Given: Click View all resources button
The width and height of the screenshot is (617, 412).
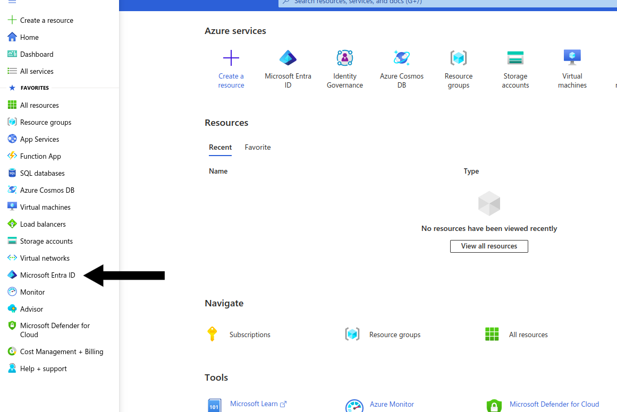Looking at the screenshot, I should pyautogui.click(x=489, y=246).
